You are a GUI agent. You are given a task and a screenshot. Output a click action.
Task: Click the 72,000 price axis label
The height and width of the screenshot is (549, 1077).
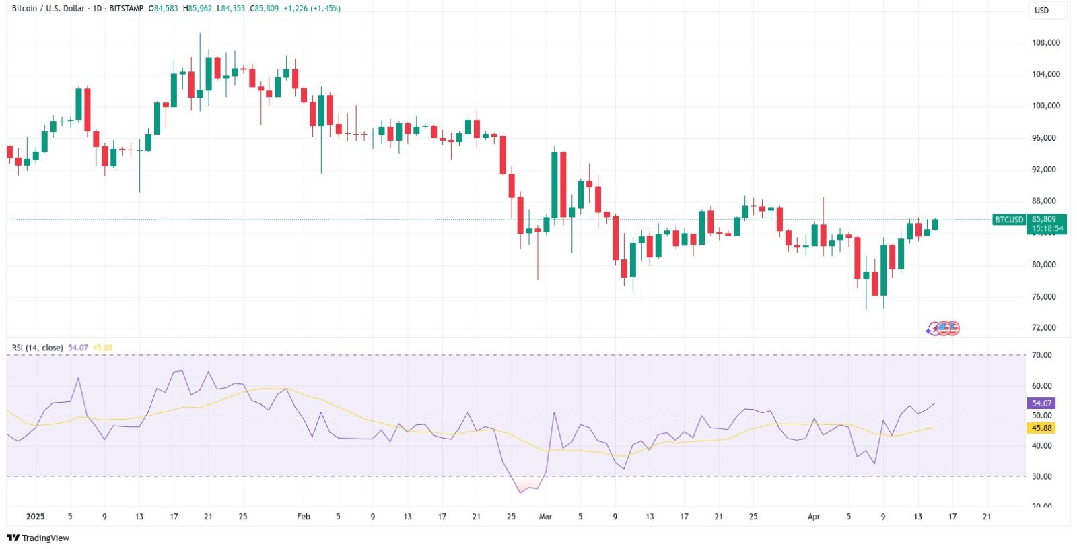[1044, 328]
